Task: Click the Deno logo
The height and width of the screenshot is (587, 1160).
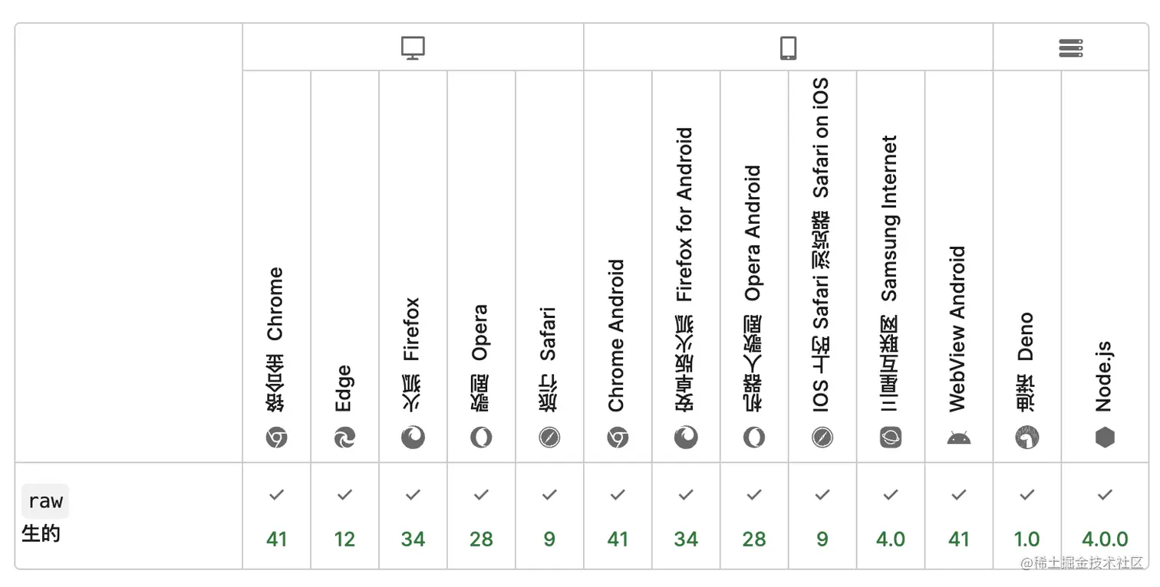Action: pos(1027,438)
